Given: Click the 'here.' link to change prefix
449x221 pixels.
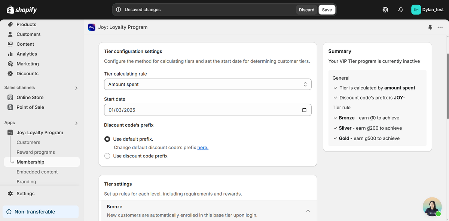Looking at the screenshot, I should (x=203, y=148).
